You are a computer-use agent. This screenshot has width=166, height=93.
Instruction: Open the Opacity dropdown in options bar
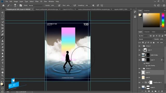[56, 5]
